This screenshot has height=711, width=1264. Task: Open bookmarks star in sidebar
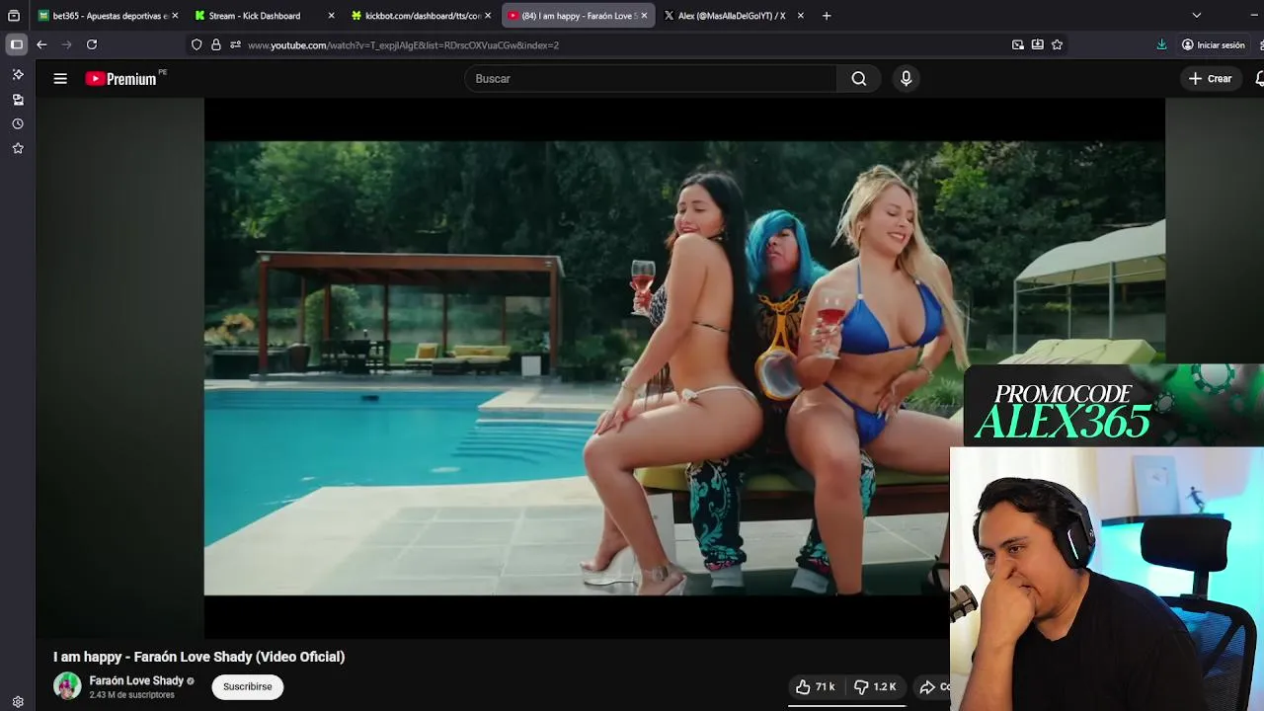tap(18, 148)
